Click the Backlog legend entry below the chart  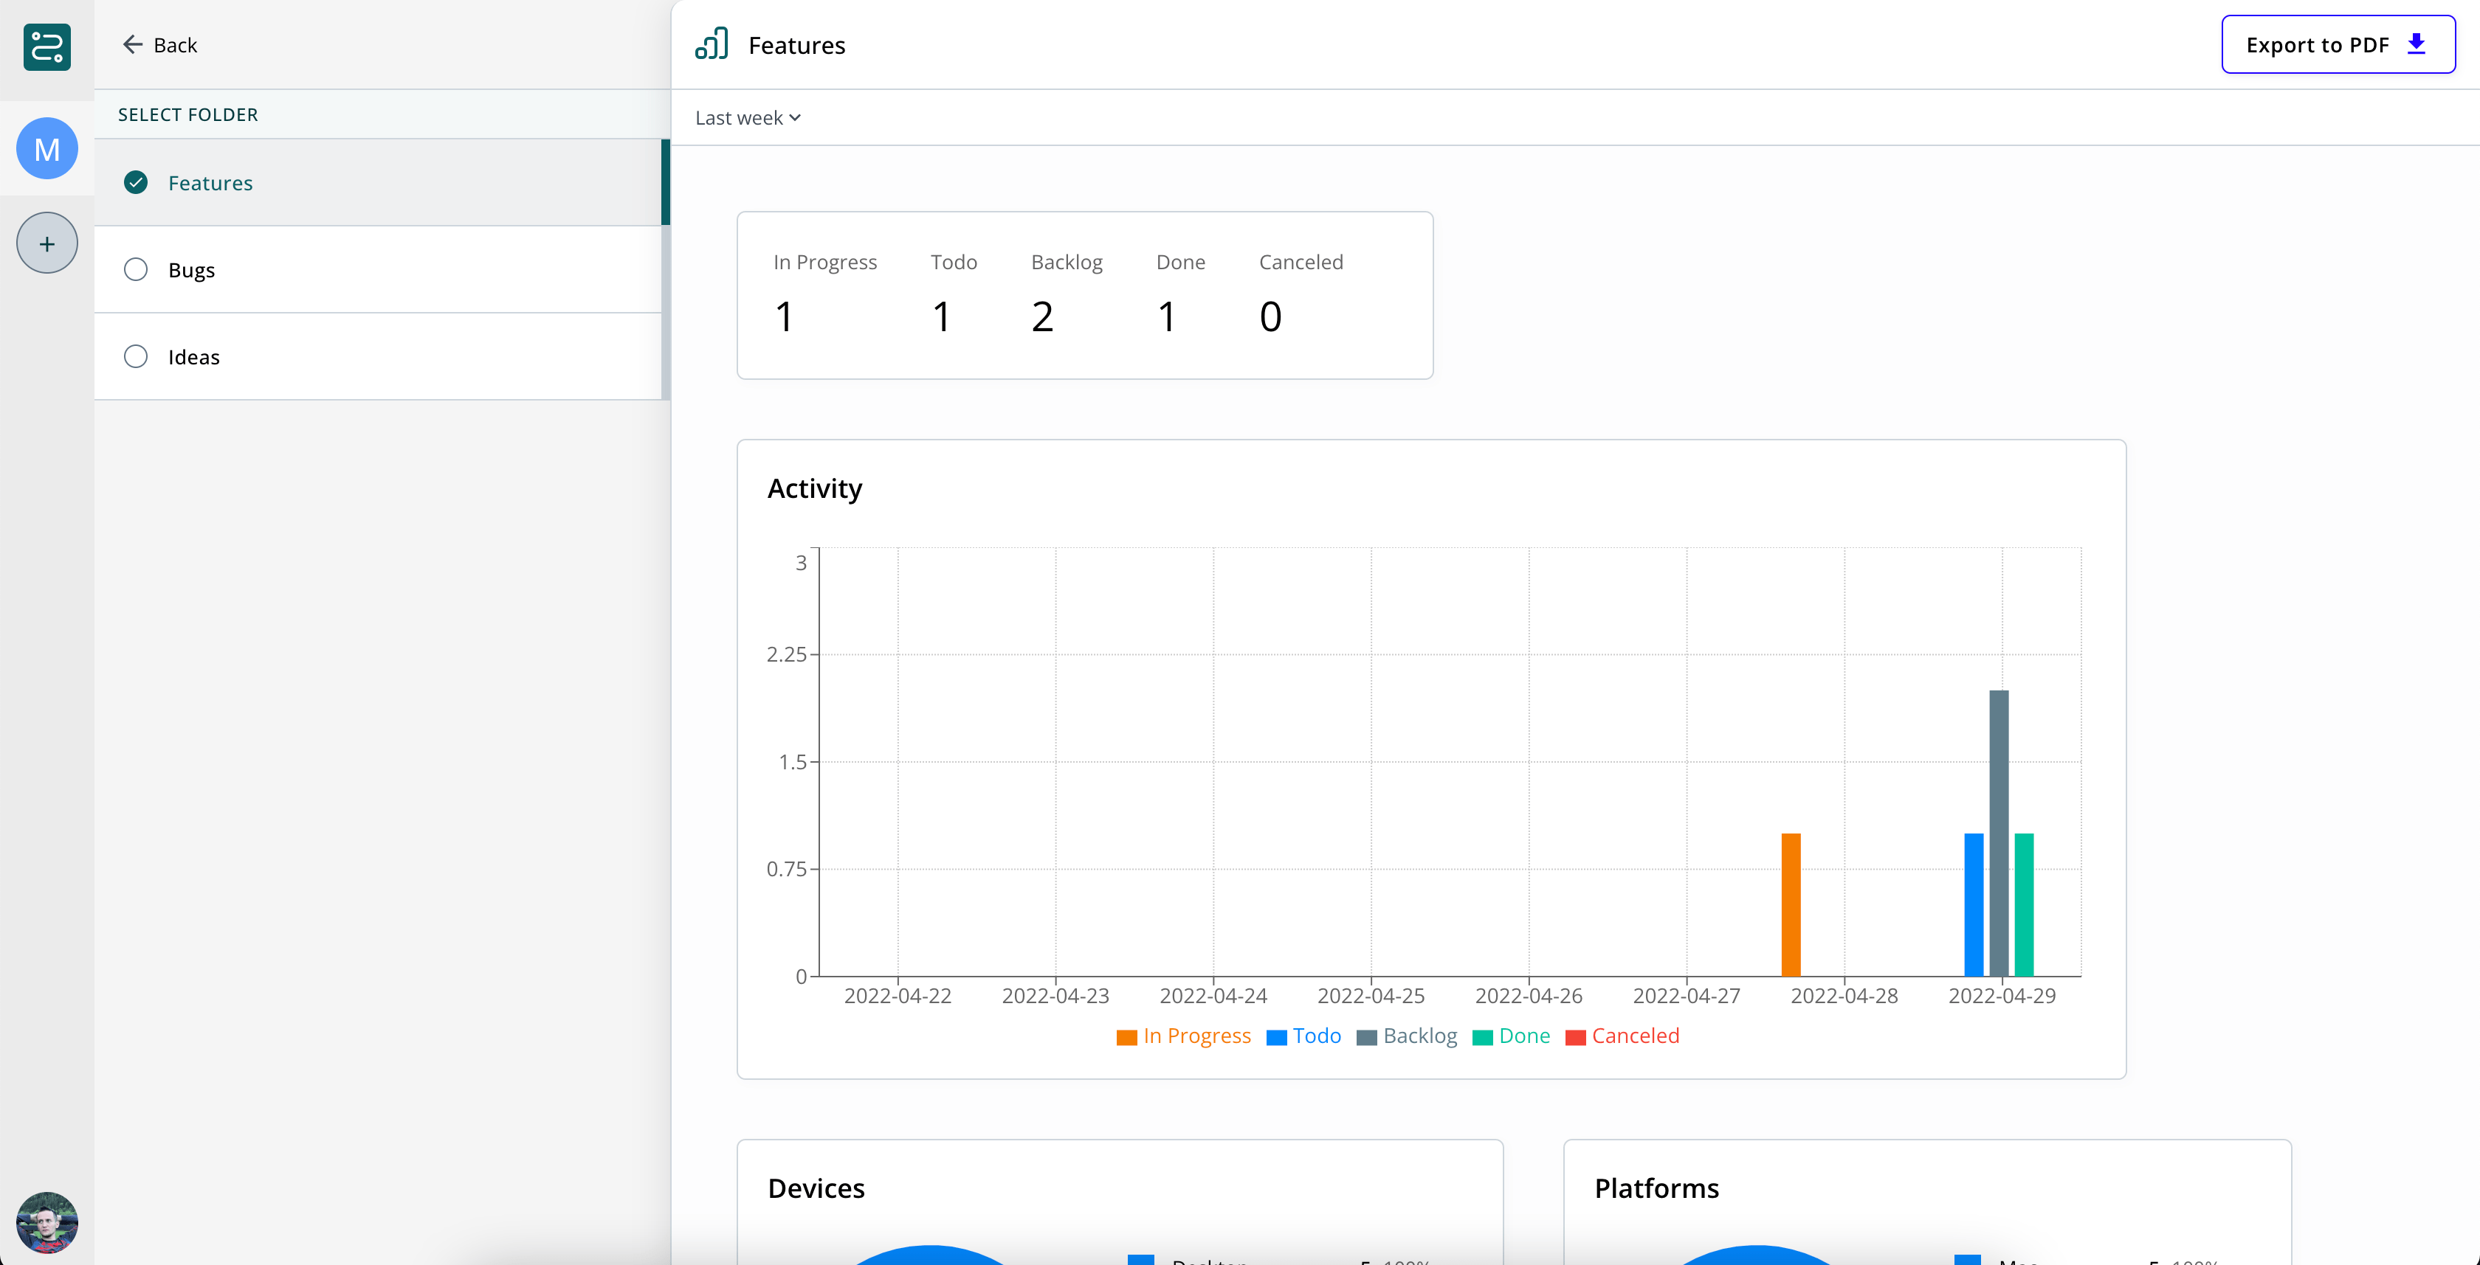[1407, 1036]
